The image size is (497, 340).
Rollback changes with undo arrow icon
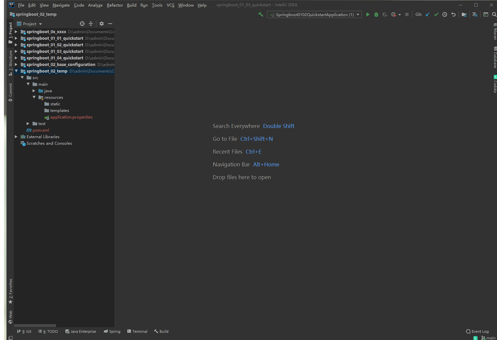(453, 14)
